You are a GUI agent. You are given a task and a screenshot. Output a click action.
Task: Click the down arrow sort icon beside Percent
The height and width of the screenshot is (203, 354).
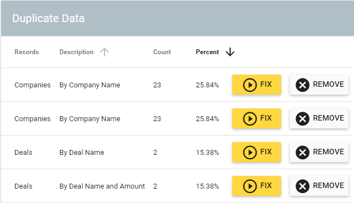click(x=230, y=52)
